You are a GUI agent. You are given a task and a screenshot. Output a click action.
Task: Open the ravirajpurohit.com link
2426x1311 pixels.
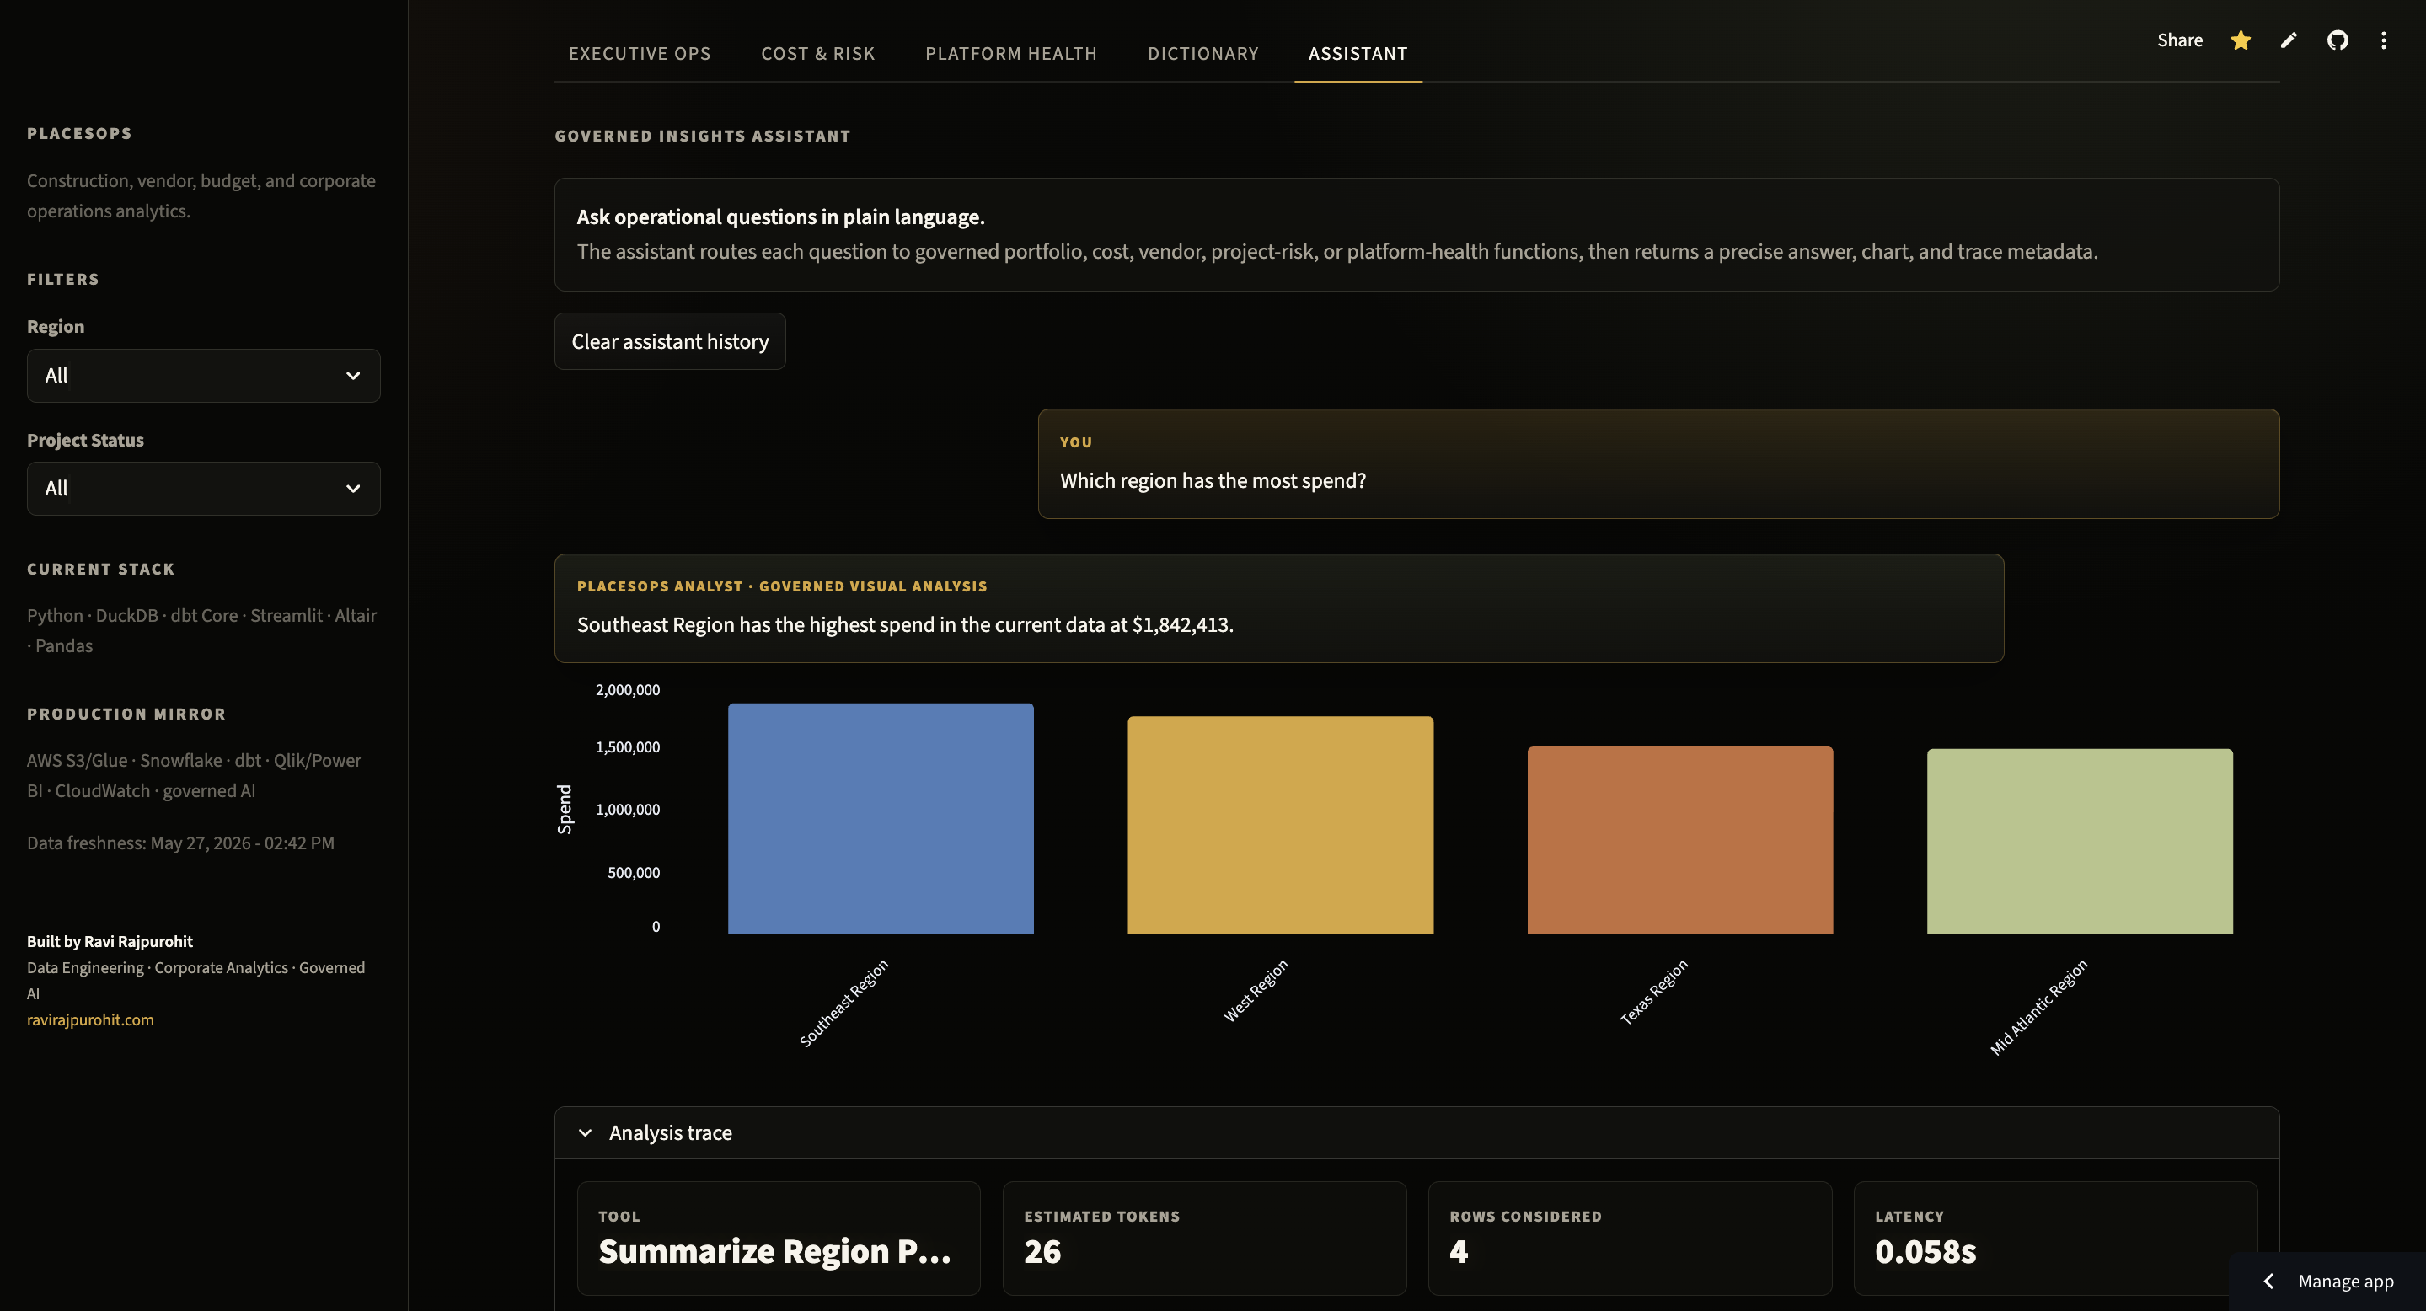pyautogui.click(x=90, y=1020)
